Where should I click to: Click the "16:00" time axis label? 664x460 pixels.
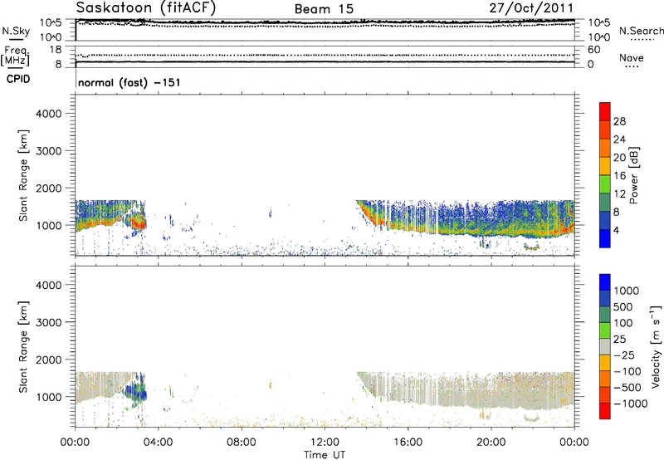[x=408, y=443]
